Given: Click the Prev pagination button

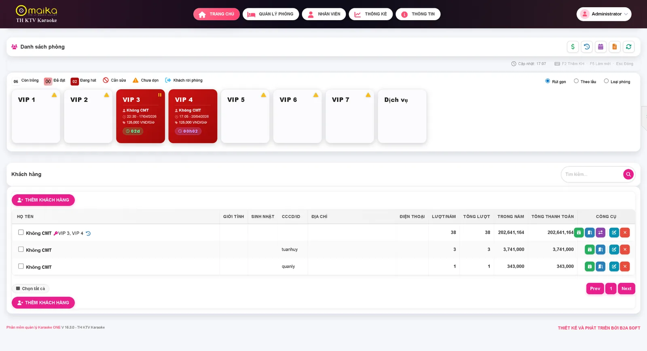Looking at the screenshot, I should 595,288.
